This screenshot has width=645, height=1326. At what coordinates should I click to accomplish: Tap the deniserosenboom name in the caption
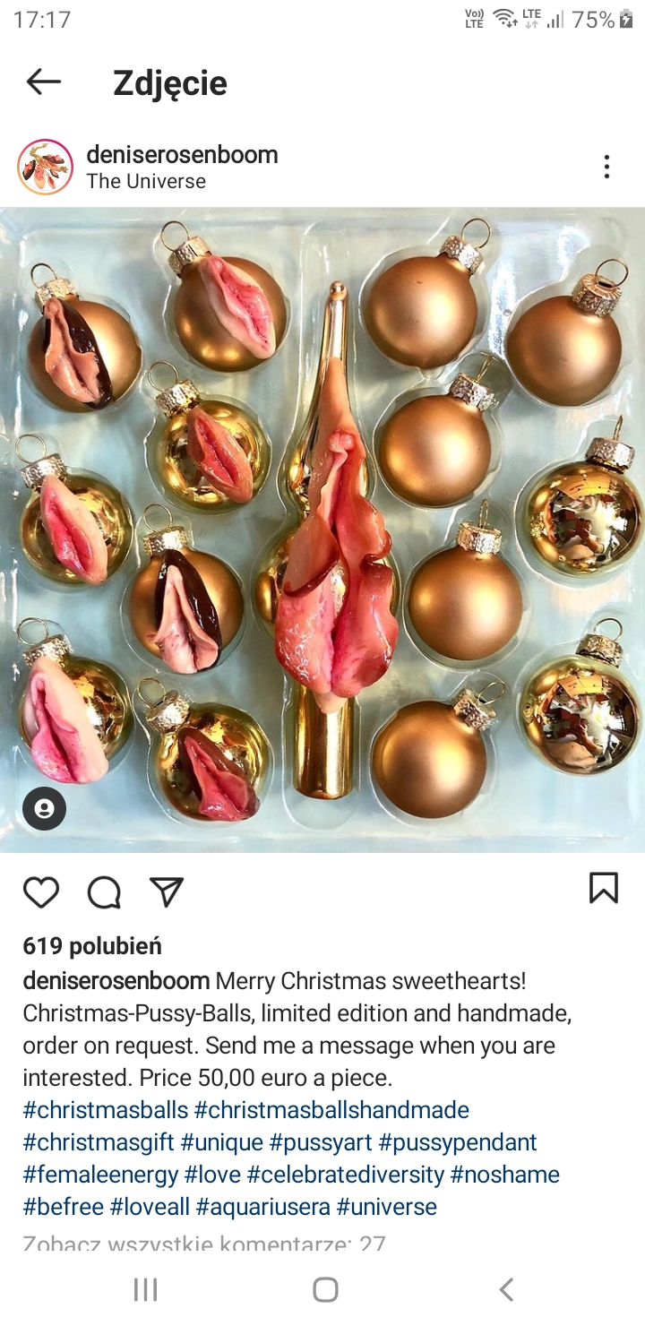[x=116, y=981]
